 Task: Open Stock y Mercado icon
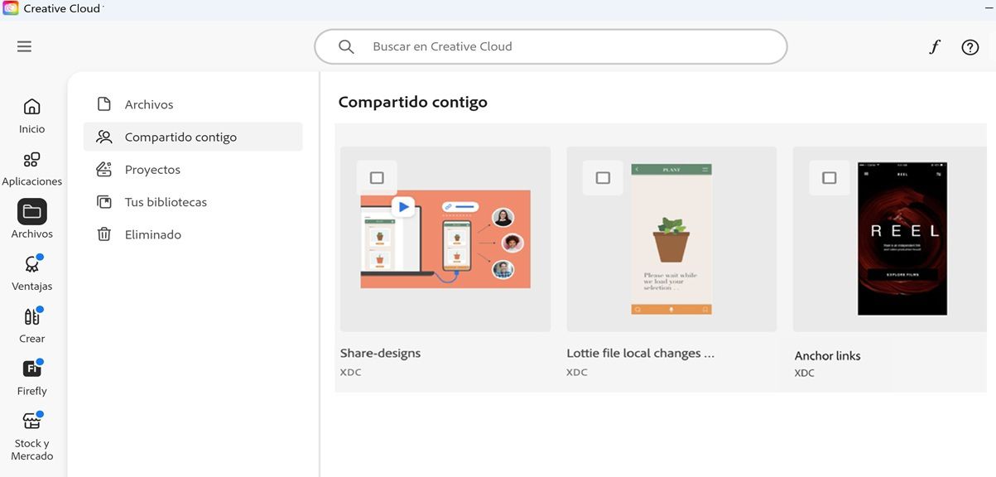click(32, 422)
